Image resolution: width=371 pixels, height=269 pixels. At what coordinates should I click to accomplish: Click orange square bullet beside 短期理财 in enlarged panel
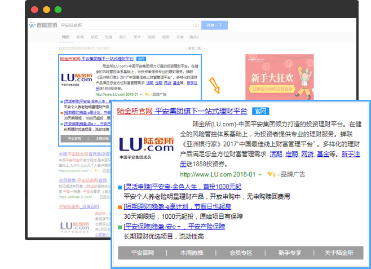tap(120, 208)
